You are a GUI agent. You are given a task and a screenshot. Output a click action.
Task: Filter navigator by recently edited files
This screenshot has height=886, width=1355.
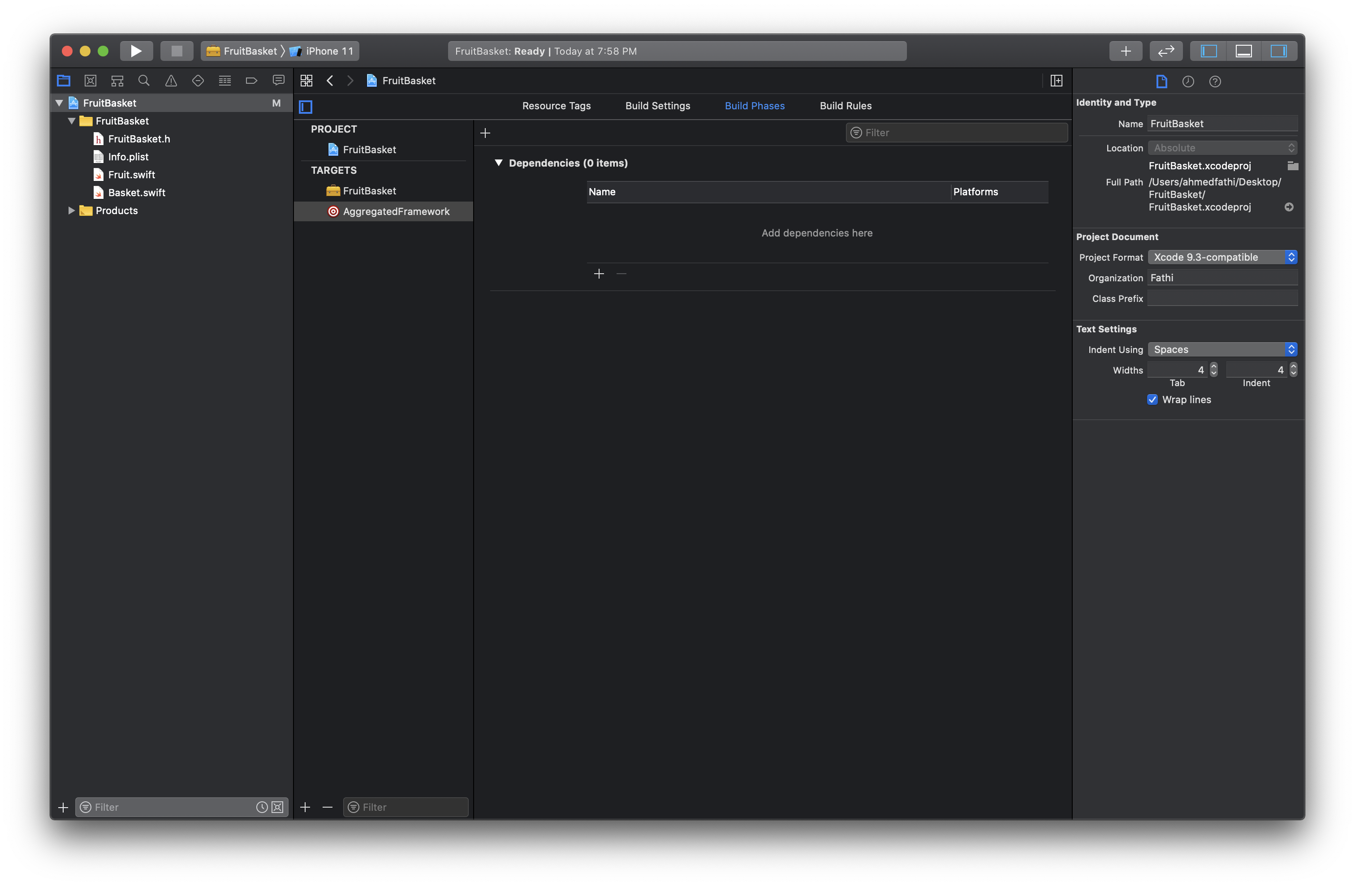[x=262, y=807]
